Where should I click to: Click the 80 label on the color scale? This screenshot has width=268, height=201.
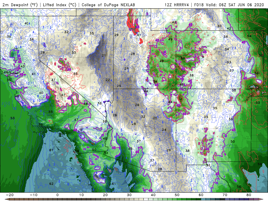249,195
